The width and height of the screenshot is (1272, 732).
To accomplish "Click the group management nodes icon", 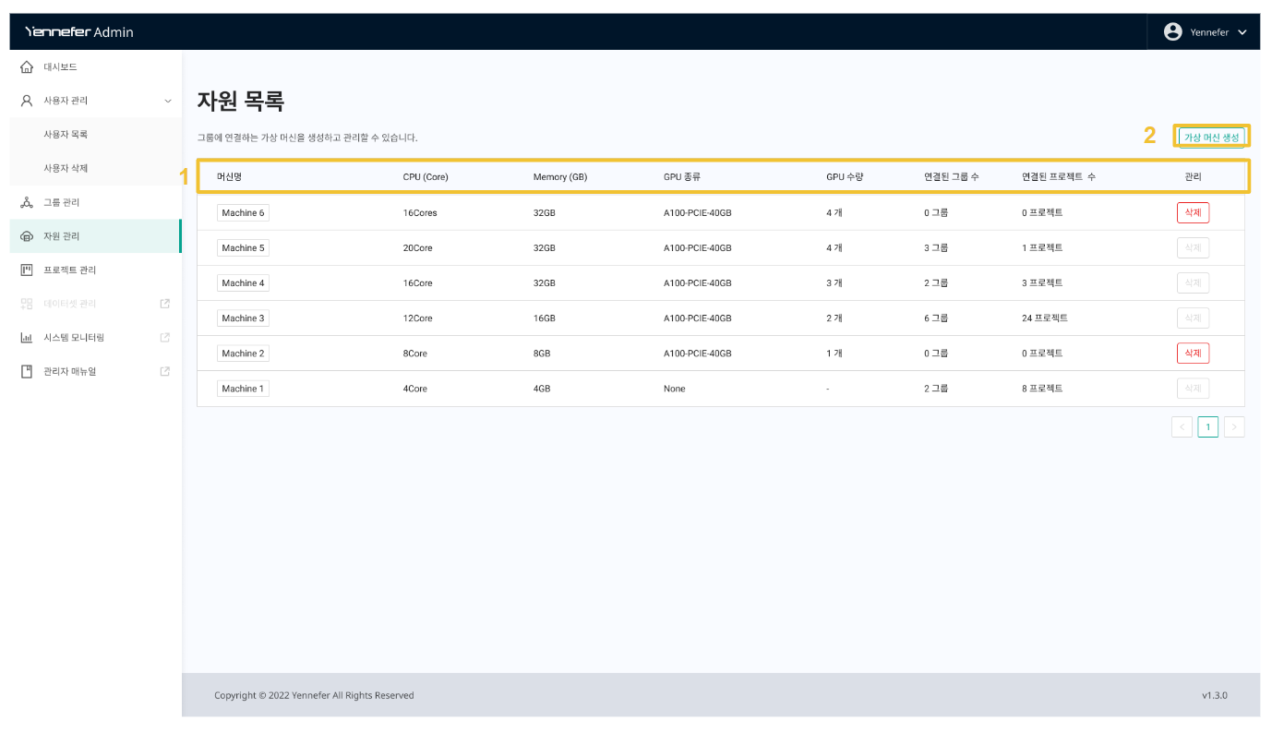I will click(27, 202).
